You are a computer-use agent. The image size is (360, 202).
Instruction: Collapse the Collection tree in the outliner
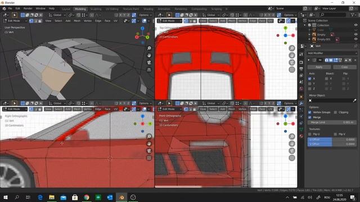point(305,25)
